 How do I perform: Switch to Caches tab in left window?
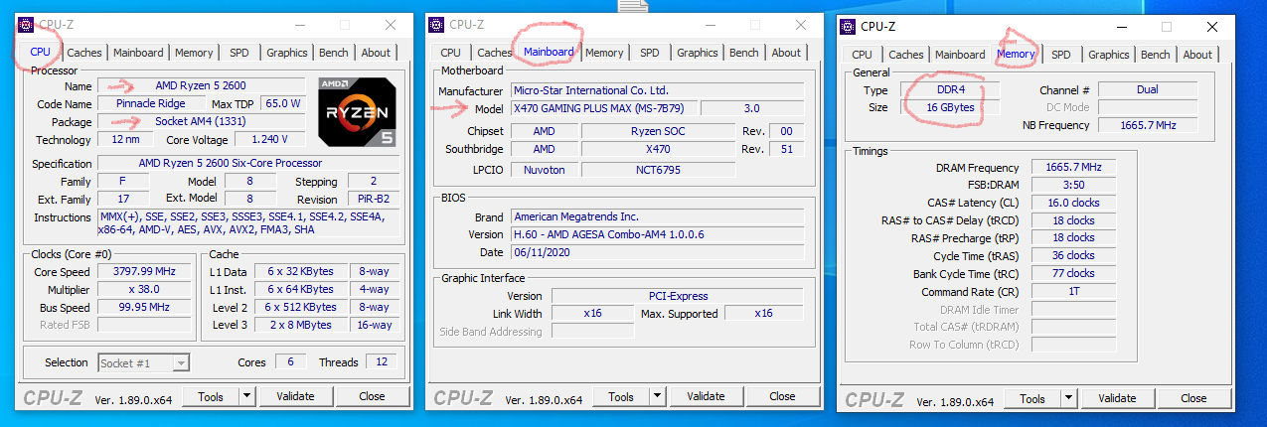click(84, 53)
